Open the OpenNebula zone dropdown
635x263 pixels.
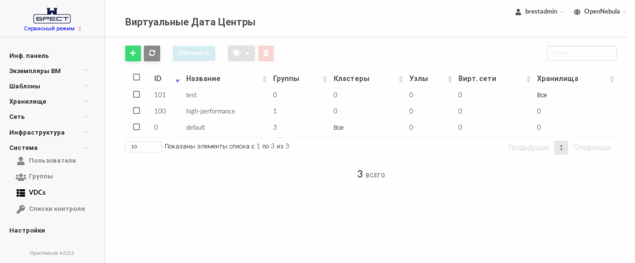pyautogui.click(x=600, y=12)
